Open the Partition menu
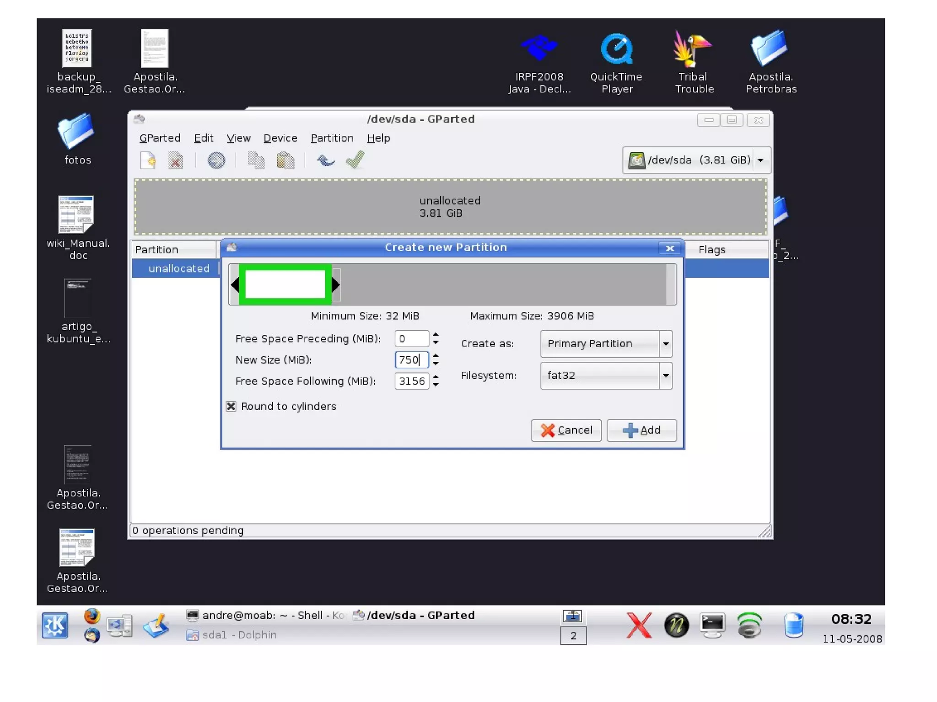937x702 pixels. pyautogui.click(x=332, y=138)
